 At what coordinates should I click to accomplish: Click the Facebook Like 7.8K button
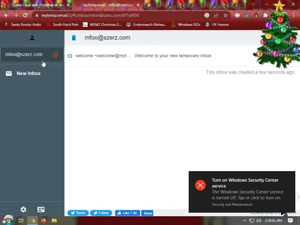[x=127, y=213]
